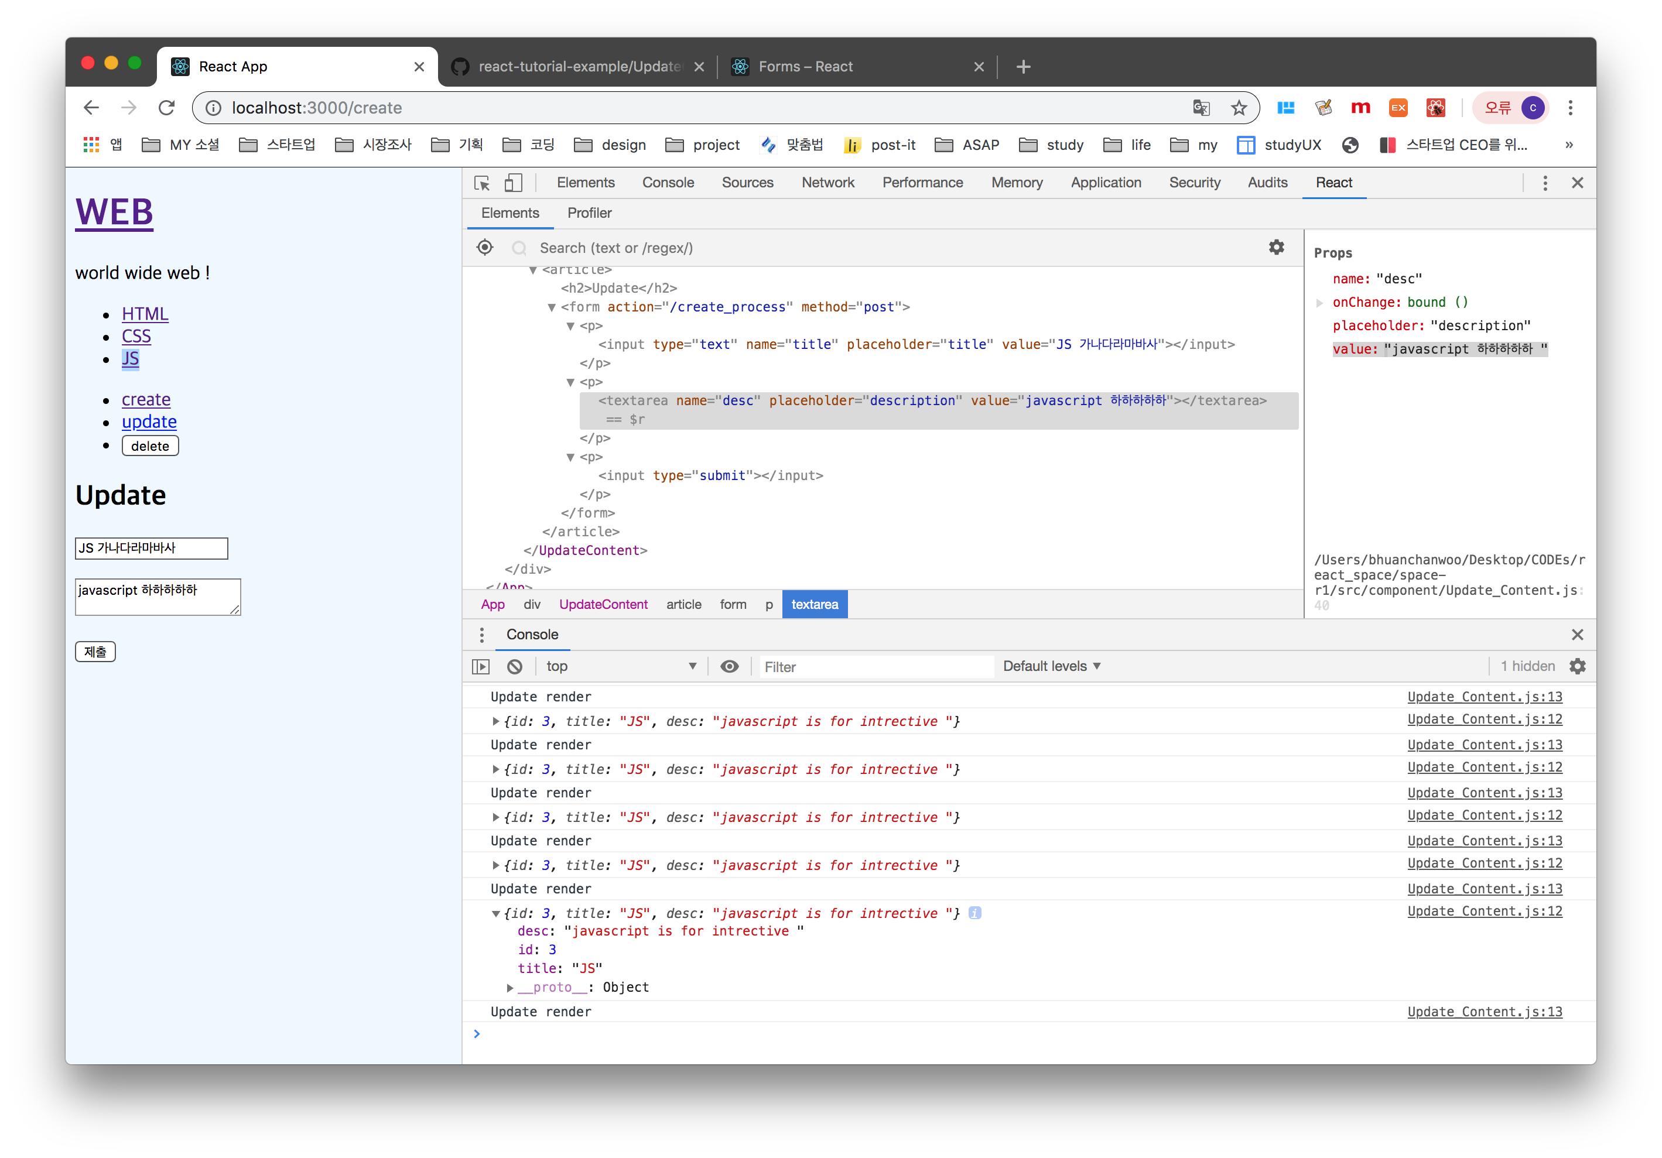Image resolution: width=1662 pixels, height=1158 pixels.
Task: Expand the __proto__ Object entry
Action: tap(510, 988)
